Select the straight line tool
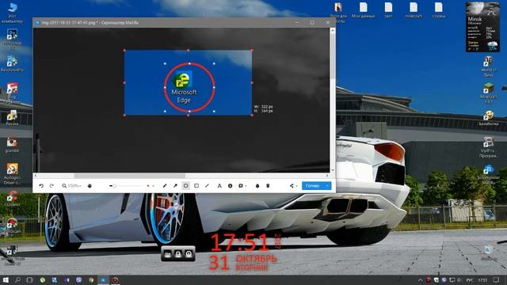Image resolution: width=507 pixels, height=285 pixels. click(x=207, y=186)
